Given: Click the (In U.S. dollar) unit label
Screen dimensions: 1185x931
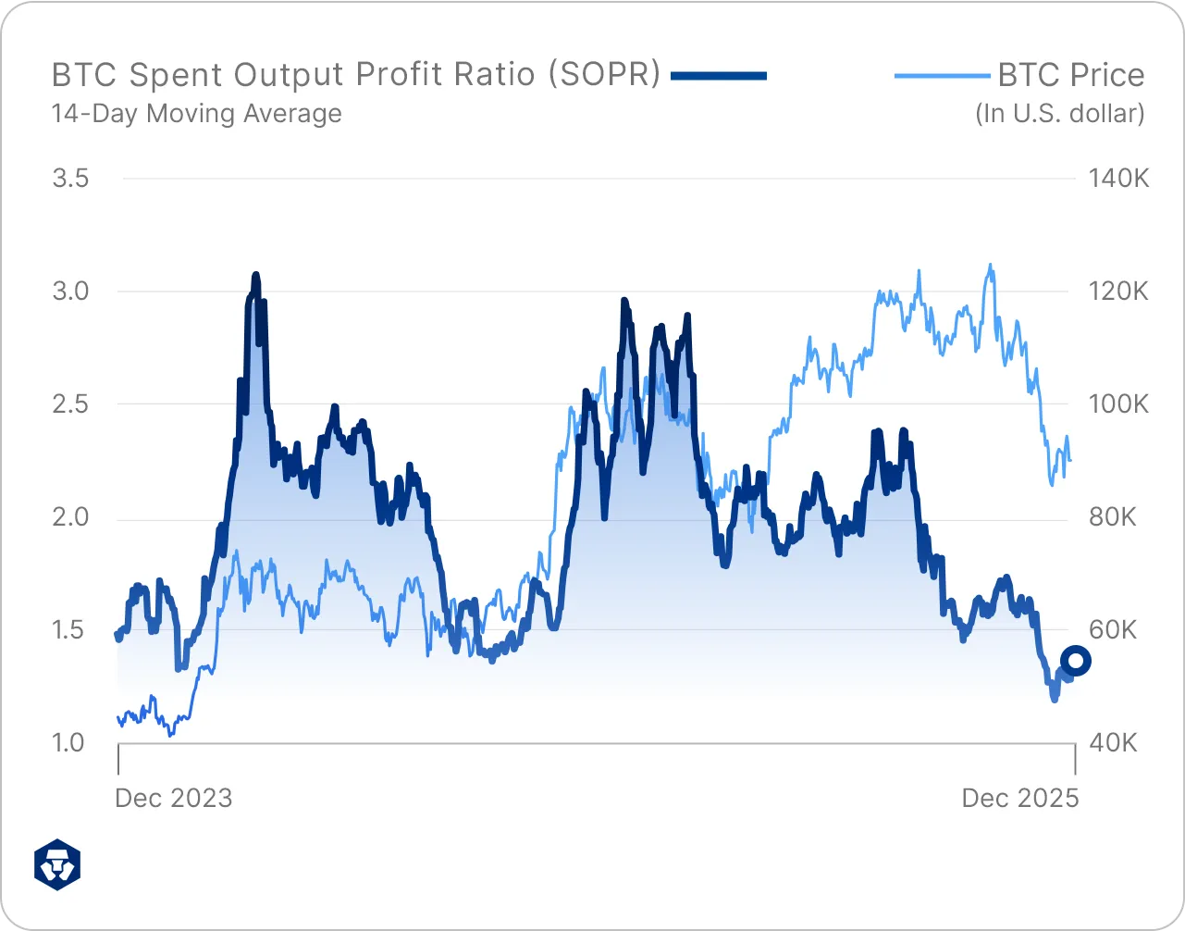Looking at the screenshot, I should point(1060,114).
